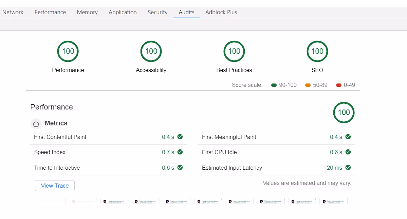Click the checkmark next to First CPU Idle
Image resolution: width=407 pixels, height=219 pixels.
point(348,152)
